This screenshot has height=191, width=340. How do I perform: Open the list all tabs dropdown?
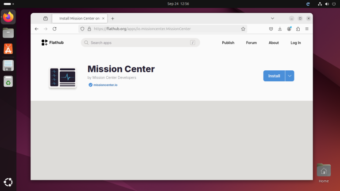click(272, 19)
